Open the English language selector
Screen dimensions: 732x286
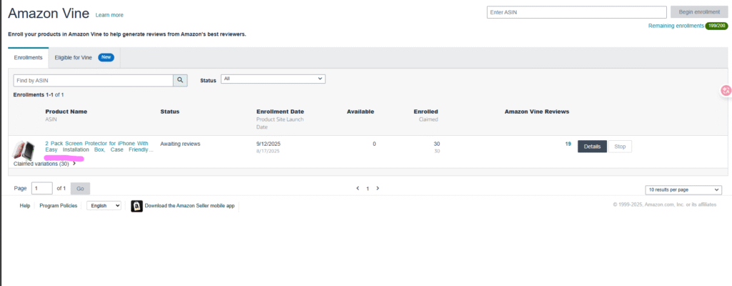[x=104, y=206]
